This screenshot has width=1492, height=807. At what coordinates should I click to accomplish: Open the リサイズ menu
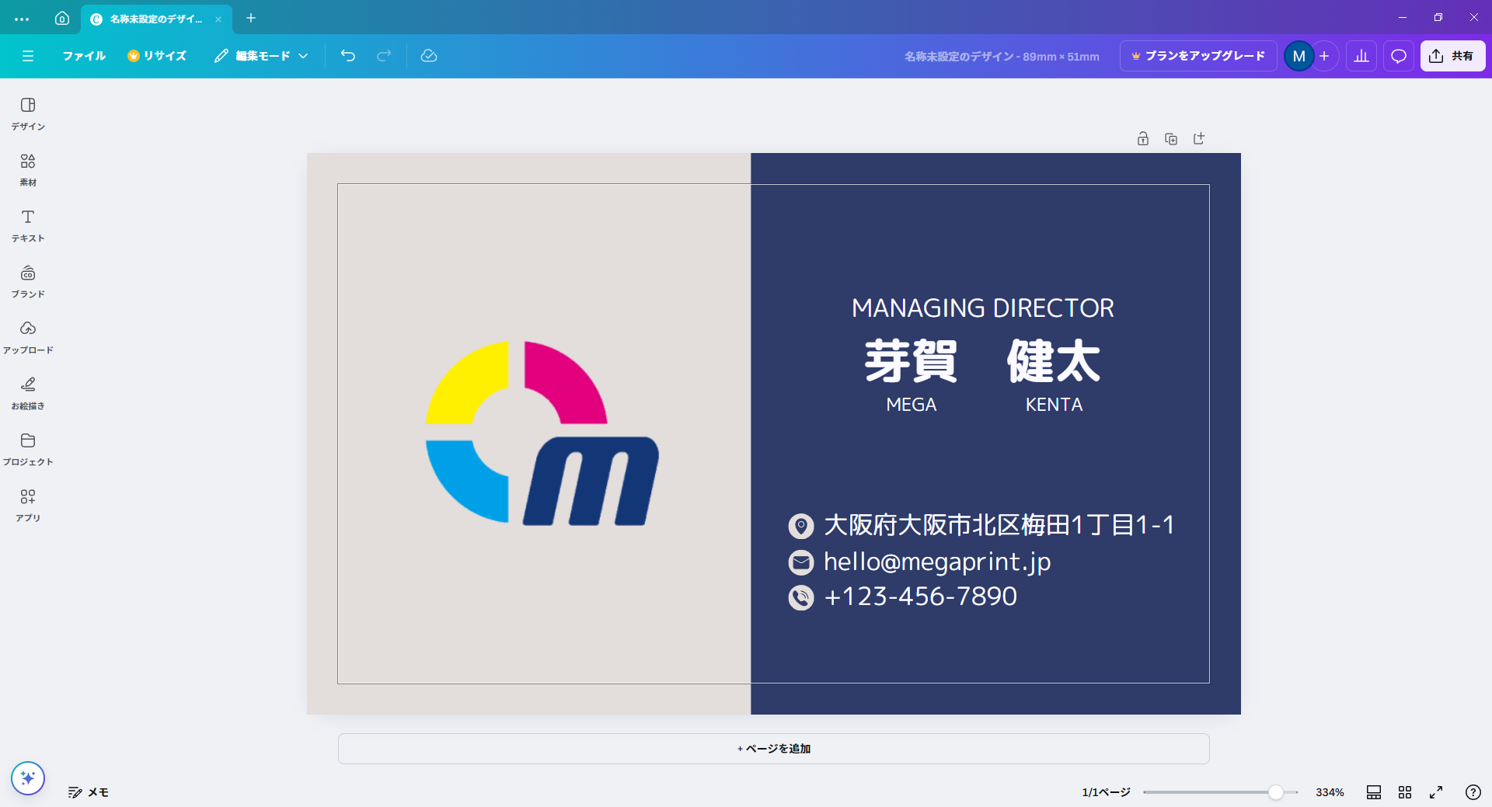tap(157, 56)
